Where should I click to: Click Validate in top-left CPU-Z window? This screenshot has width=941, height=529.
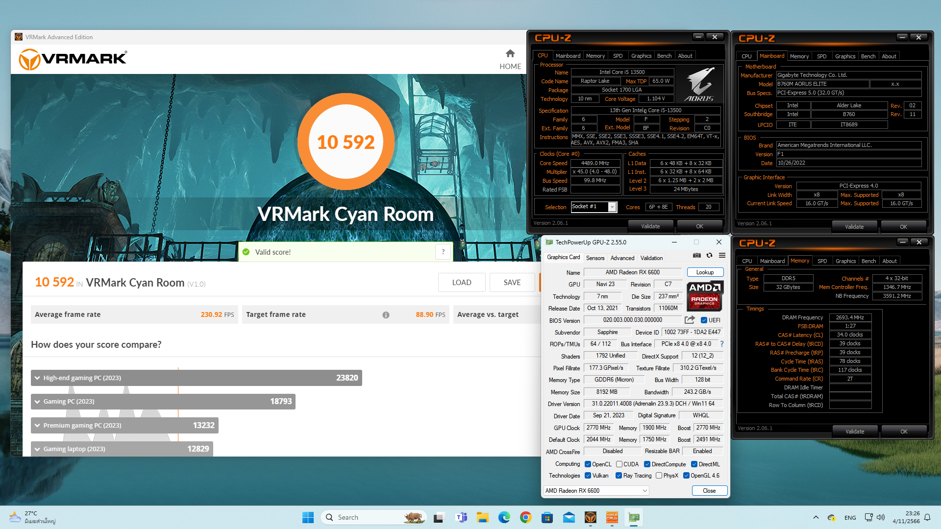tap(650, 226)
